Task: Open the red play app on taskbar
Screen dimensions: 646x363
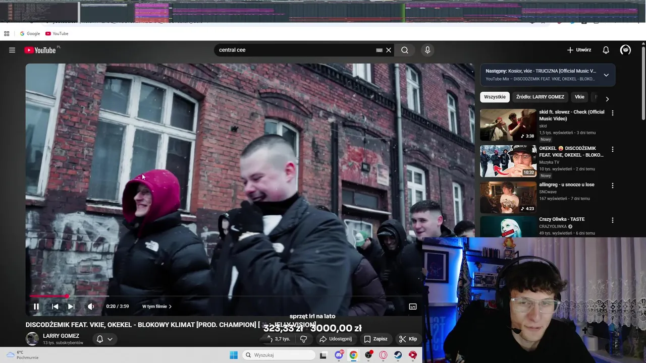Action: (413, 355)
